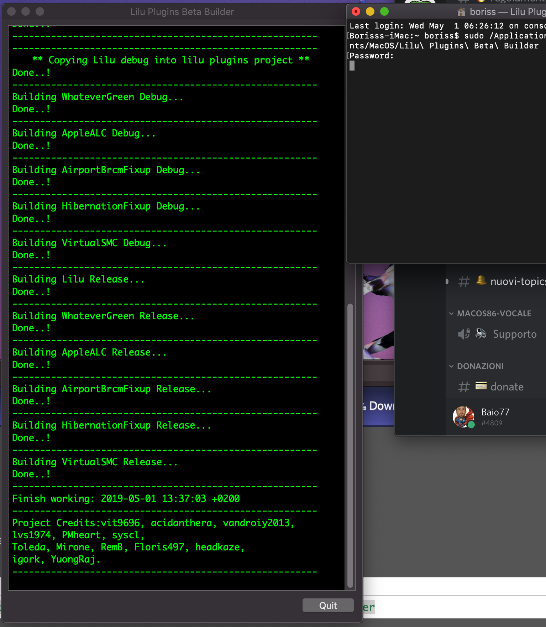
Task: Click the 'Toleda, Mirone, RemB' credits line
Action: [x=128, y=547]
